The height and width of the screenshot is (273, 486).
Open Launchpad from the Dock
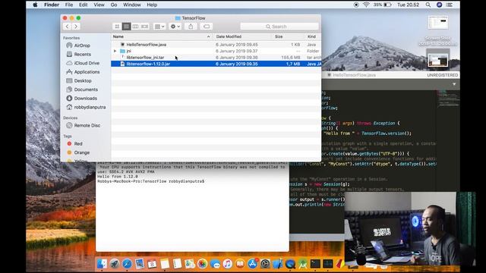point(115,264)
